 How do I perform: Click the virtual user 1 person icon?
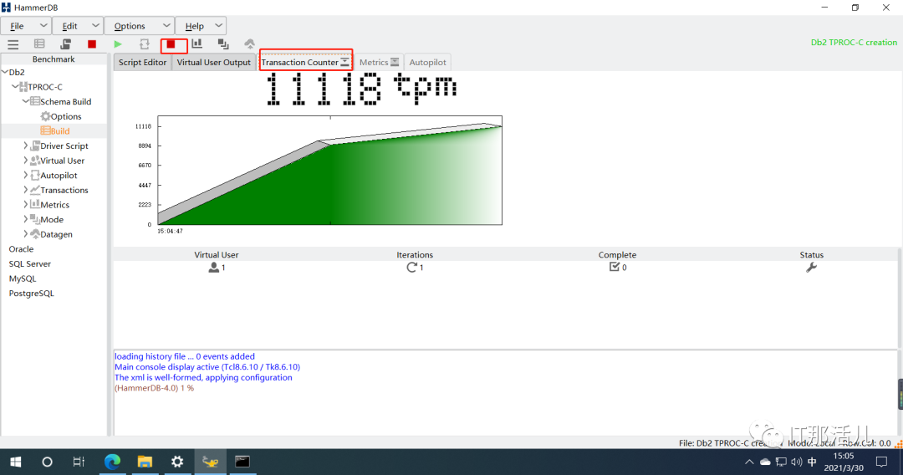(x=214, y=267)
